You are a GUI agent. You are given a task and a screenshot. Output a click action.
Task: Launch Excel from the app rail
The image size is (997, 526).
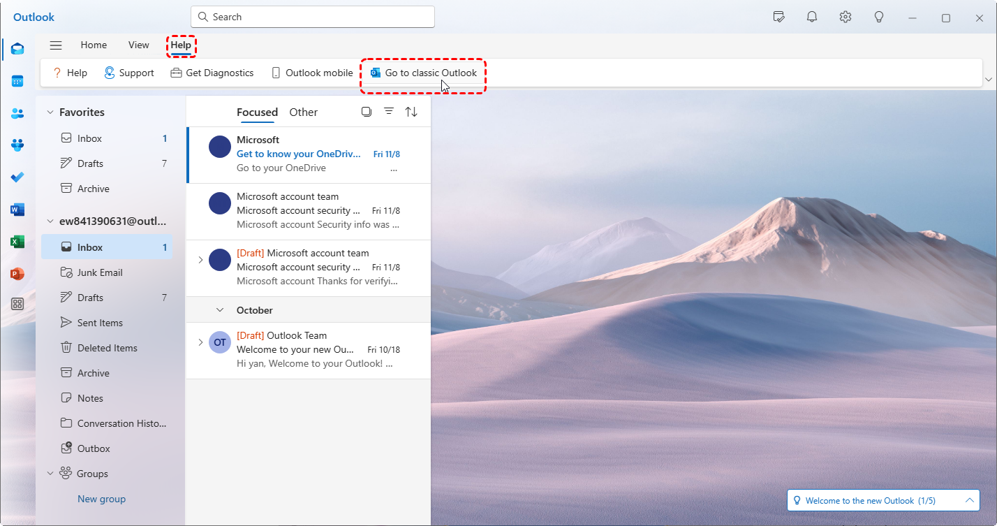point(17,242)
